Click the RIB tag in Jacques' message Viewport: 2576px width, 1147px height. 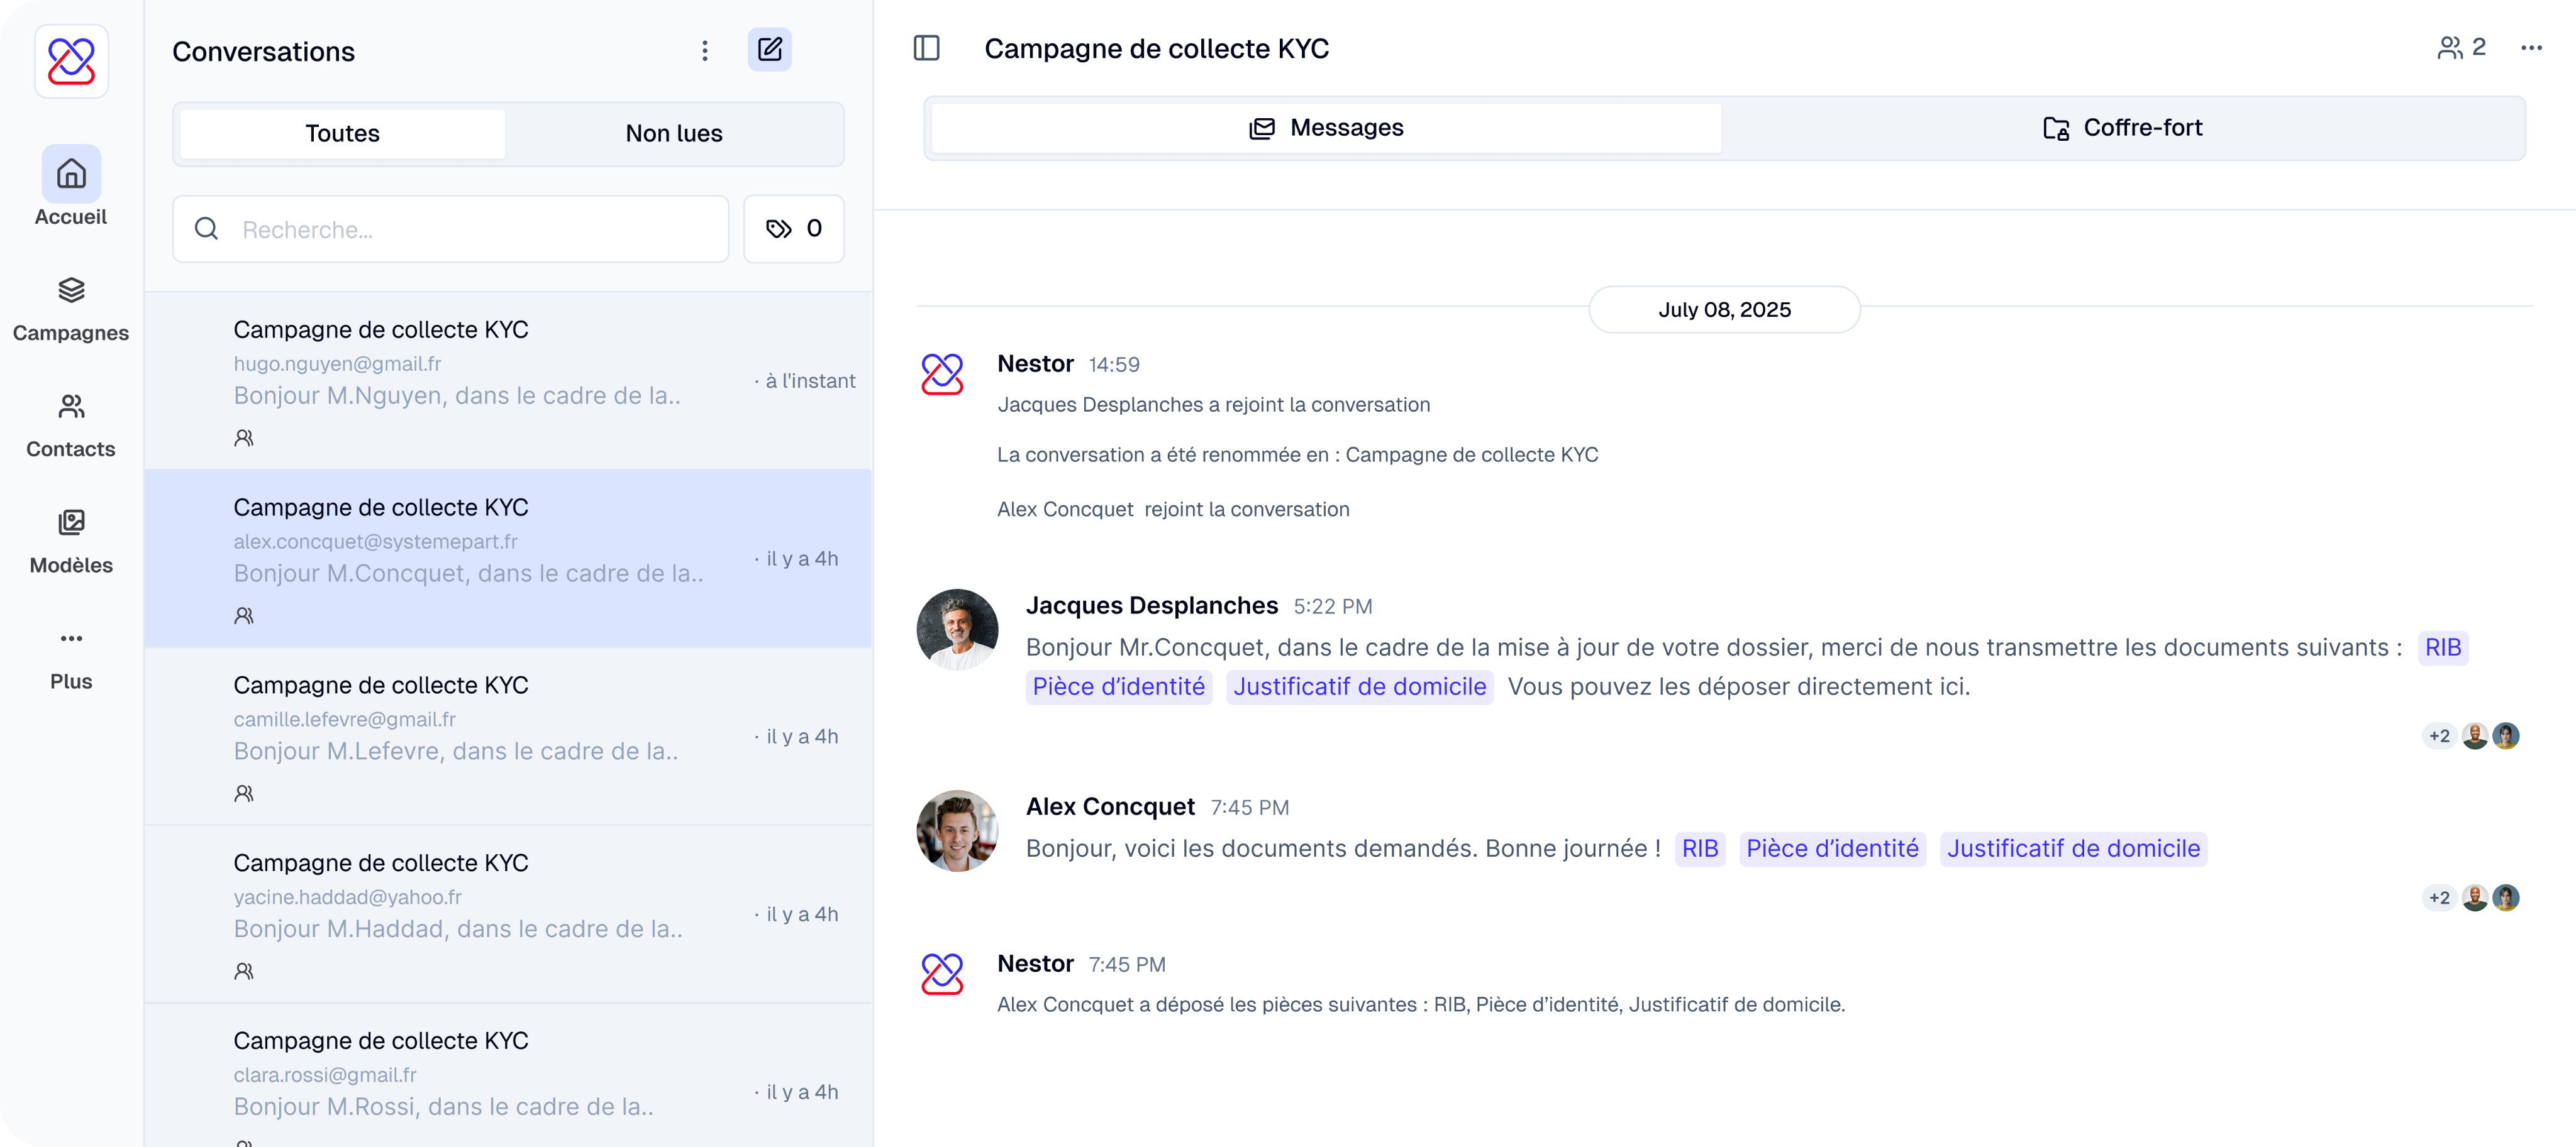coord(2442,647)
